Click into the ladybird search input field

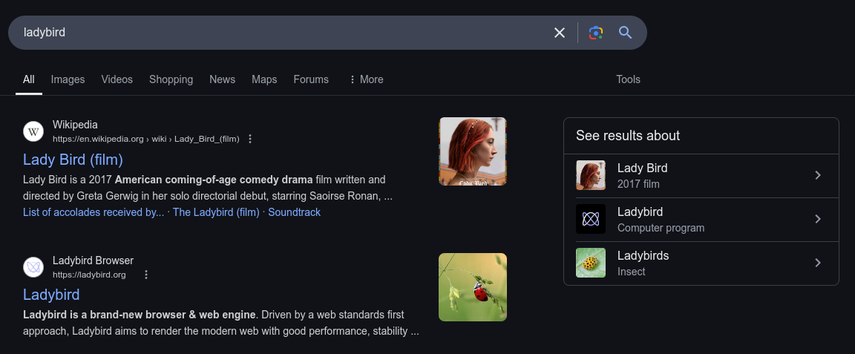pos(284,33)
